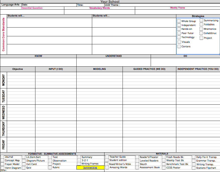The image size is (220, 172).
Task: Tick the Independent strategy checkbox
Action: (x=179, y=25)
